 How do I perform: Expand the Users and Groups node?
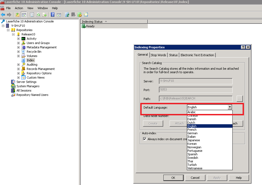(x=18, y=43)
